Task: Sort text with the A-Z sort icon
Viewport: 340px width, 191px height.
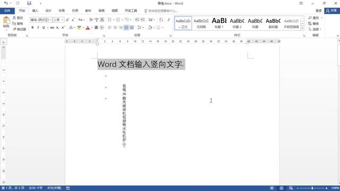Action: coord(161,20)
